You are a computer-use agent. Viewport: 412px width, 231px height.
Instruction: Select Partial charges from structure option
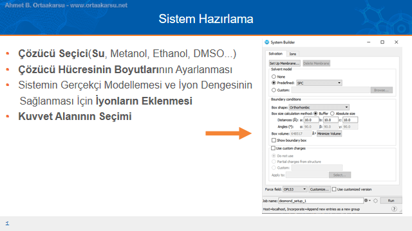point(274,162)
